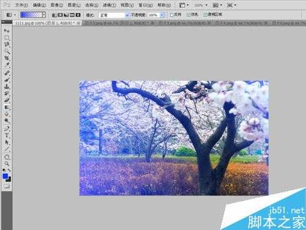The height and width of the screenshot is (230, 306).
Task: Click the blue foreground color swatch
Action: (5, 176)
